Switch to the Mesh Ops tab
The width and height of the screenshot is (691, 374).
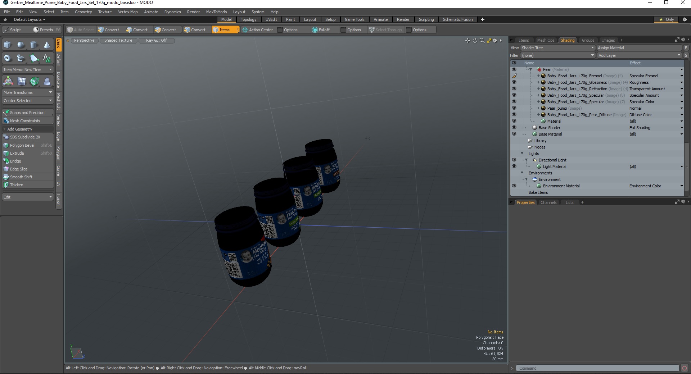click(x=546, y=40)
